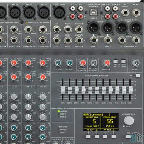Screen dimensions: 144x144
Task: Click the FX 1 SEND knob
Action: (58, 63)
